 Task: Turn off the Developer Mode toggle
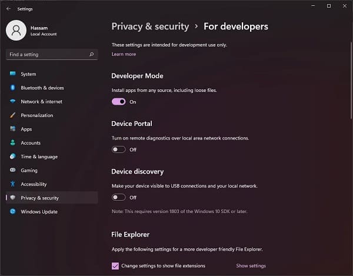[118, 102]
